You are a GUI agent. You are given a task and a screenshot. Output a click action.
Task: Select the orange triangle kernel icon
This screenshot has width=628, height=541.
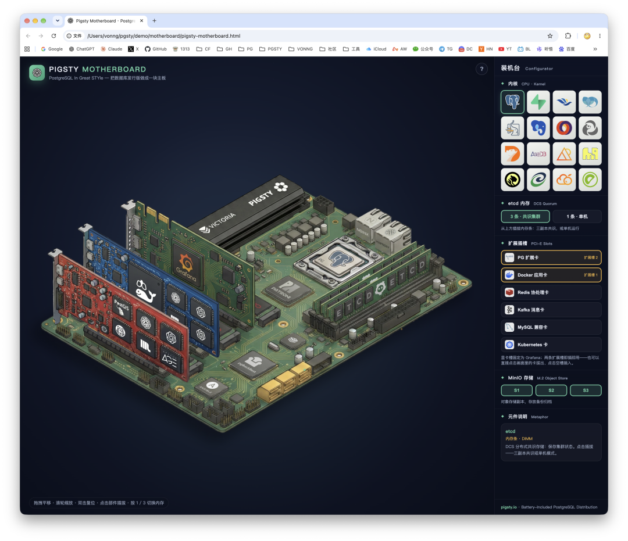[x=564, y=153]
